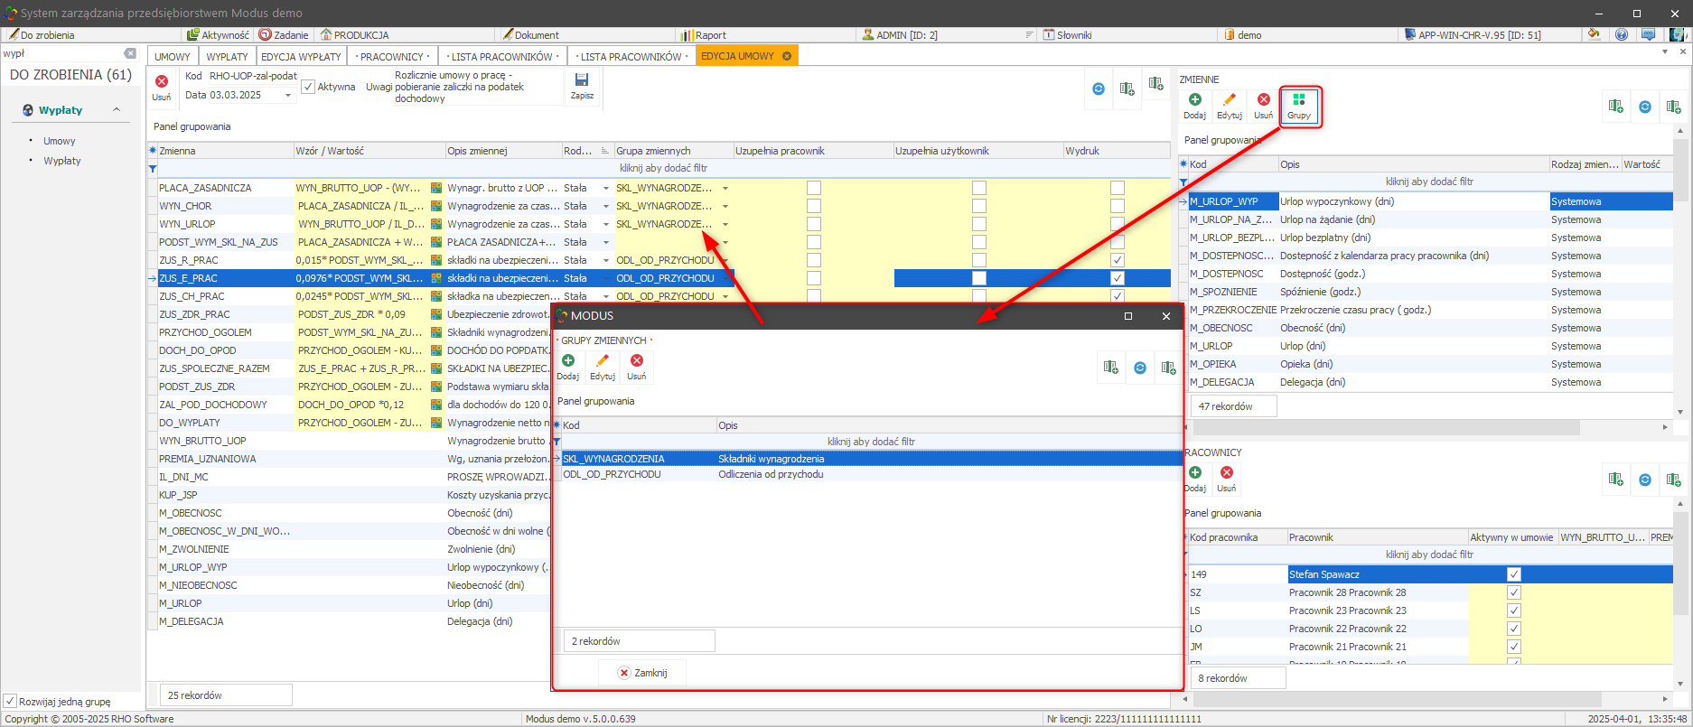The image size is (1693, 727).
Task: Toggle the Aktywna checkbox
Action: [308, 87]
